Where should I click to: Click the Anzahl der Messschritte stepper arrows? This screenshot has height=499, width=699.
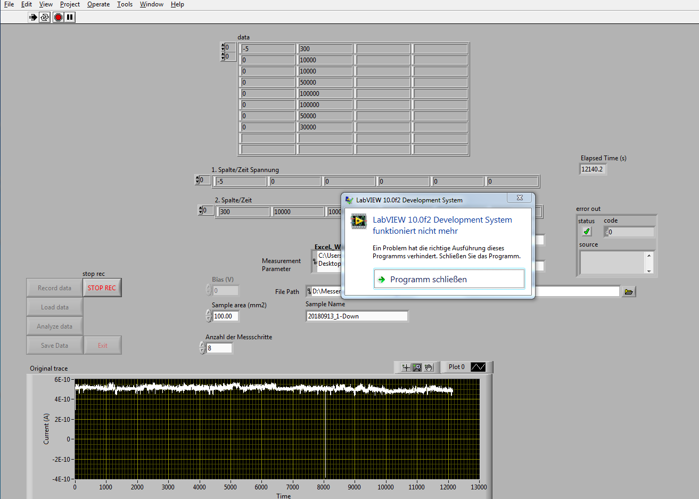[x=202, y=348]
